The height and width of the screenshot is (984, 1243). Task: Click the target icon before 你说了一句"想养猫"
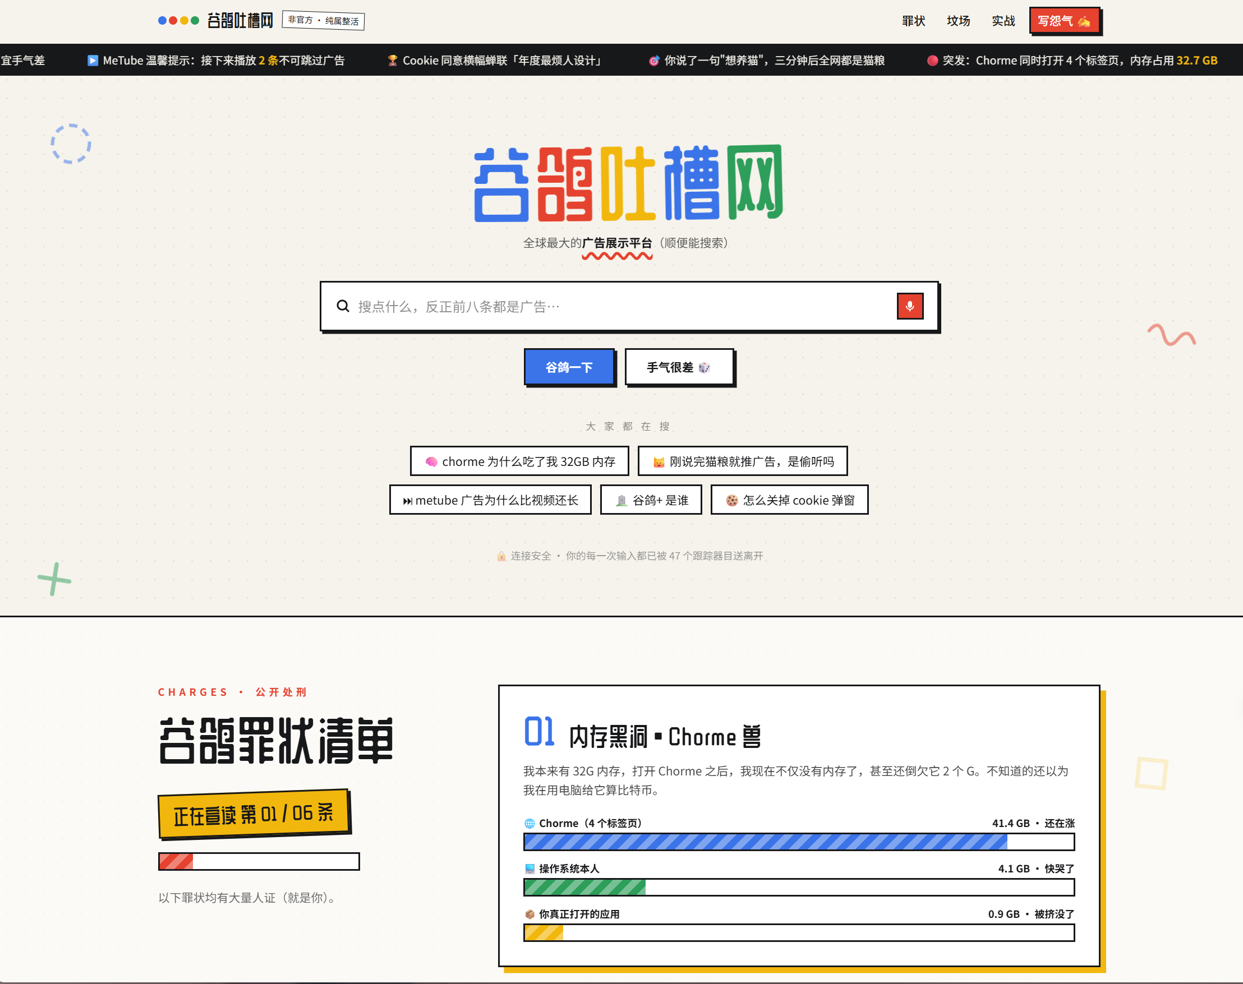(654, 61)
